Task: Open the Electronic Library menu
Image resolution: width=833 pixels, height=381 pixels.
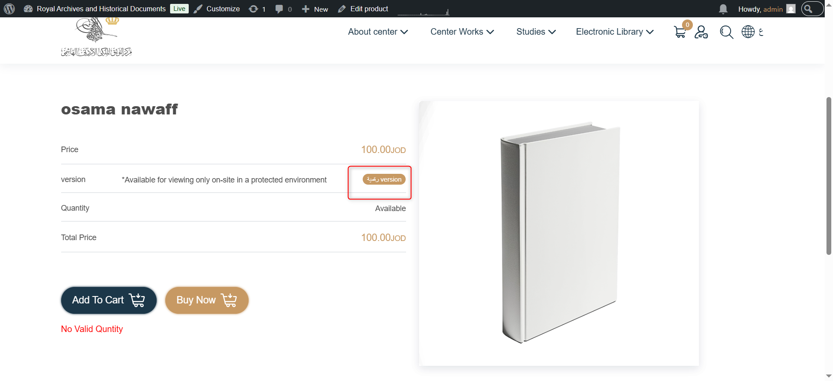Action: tap(615, 32)
